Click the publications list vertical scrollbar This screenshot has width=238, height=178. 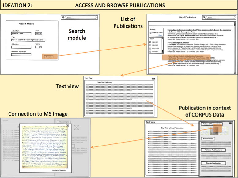235,48
